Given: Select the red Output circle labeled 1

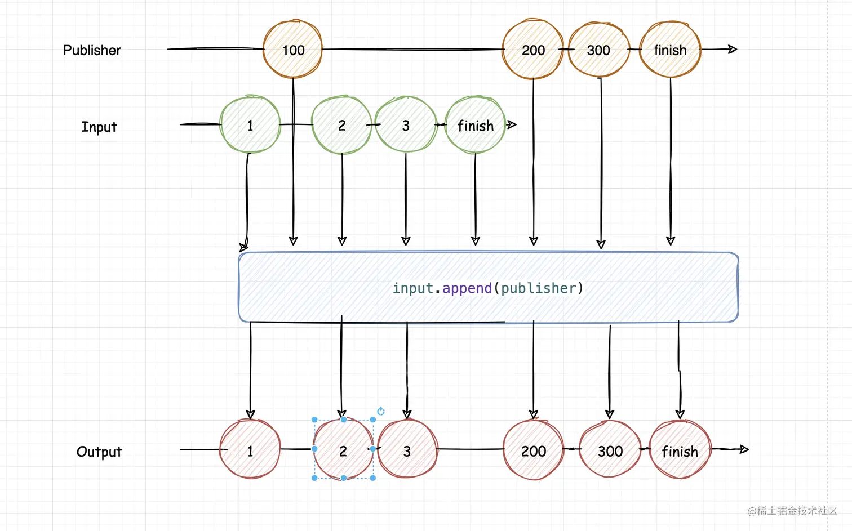Looking at the screenshot, I should pyautogui.click(x=250, y=449).
